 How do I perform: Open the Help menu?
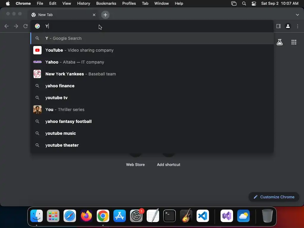[x=179, y=4]
